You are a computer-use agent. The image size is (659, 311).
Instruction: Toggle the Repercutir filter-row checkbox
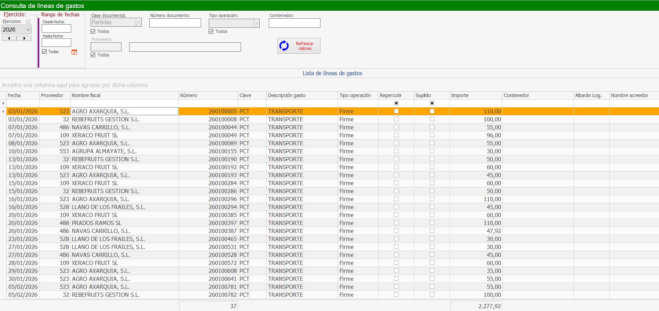396,103
